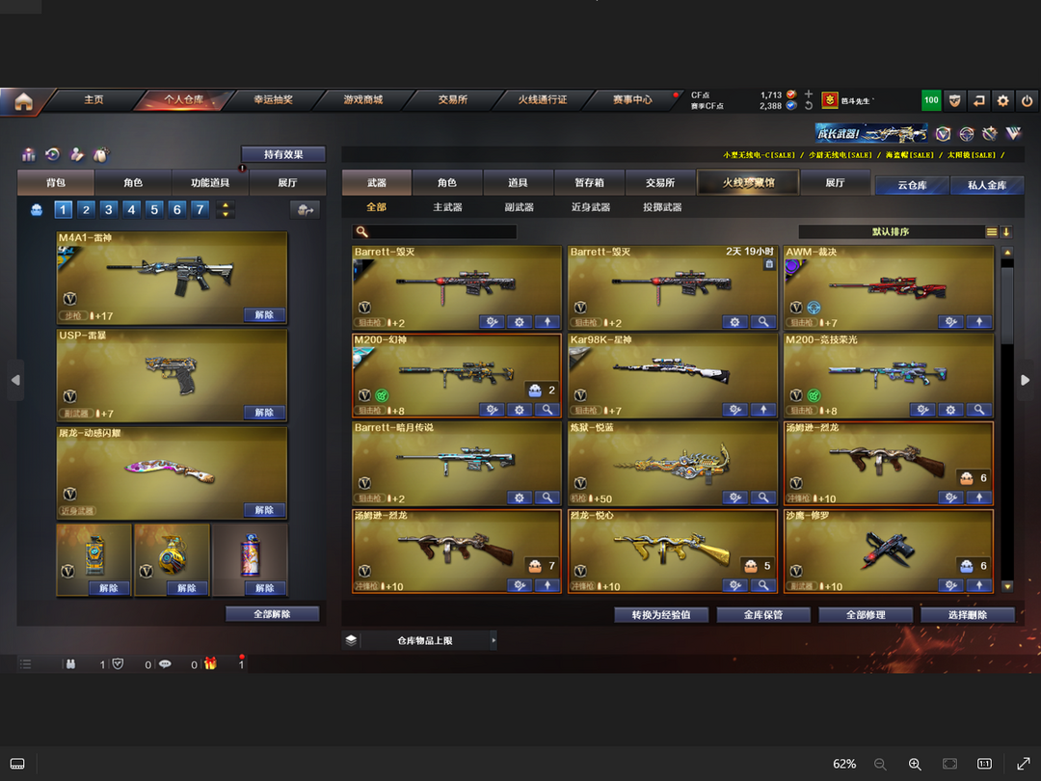Click the previous image arrow on the left edge
This screenshot has width=1041, height=781.
pyautogui.click(x=15, y=380)
